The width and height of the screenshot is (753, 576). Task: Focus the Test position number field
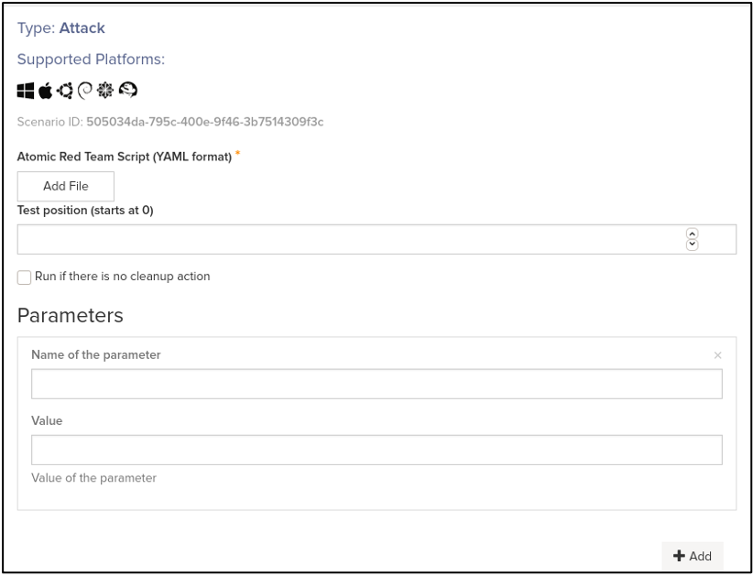[x=348, y=240]
